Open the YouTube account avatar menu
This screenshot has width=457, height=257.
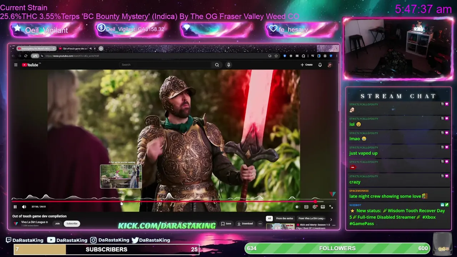point(330,65)
